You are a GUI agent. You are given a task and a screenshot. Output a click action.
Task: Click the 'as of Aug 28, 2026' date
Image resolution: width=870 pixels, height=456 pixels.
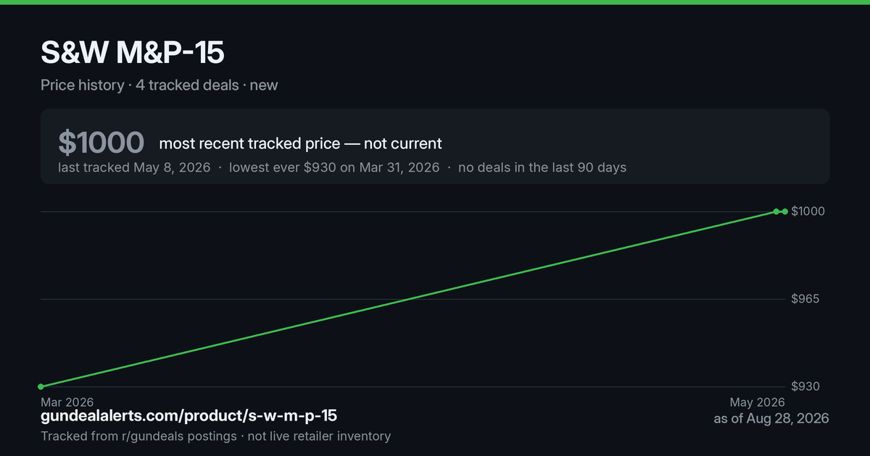point(771,418)
